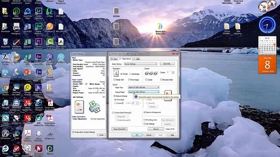Screen dimensions: 280x157
Task: Open the Excel 2013 desktop shortcut
Action: (28, 43)
